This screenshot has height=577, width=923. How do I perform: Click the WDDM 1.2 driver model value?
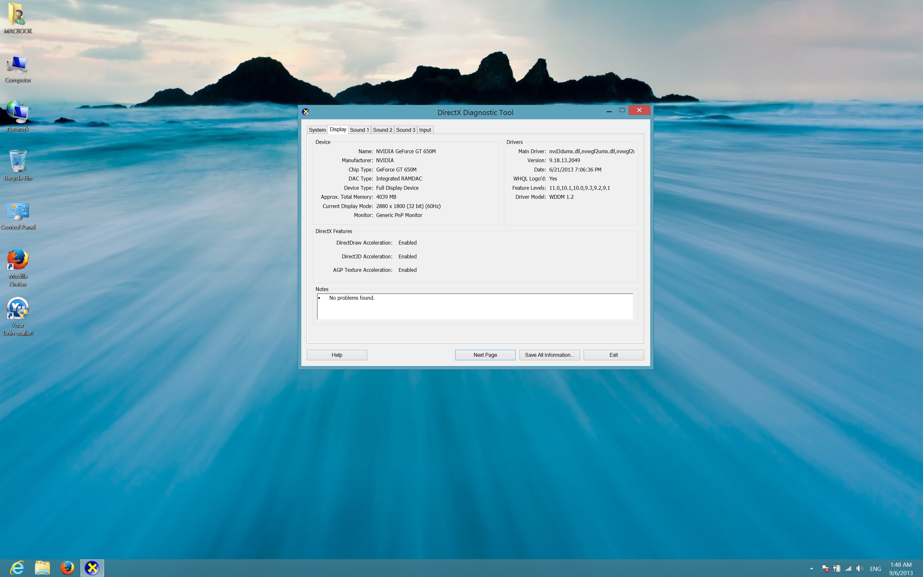click(561, 197)
